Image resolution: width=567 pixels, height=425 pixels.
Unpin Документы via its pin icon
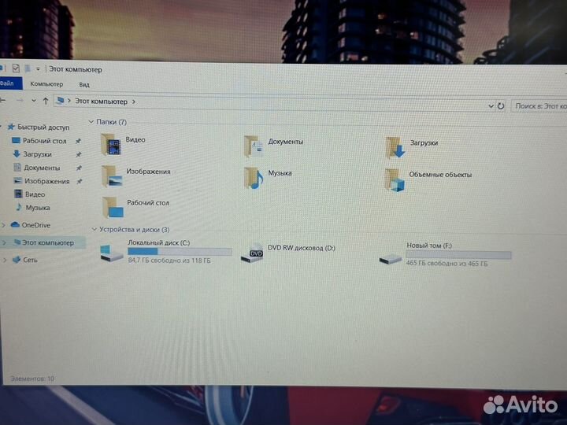[79, 168]
